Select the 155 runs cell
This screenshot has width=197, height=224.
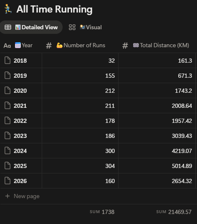(80, 75)
